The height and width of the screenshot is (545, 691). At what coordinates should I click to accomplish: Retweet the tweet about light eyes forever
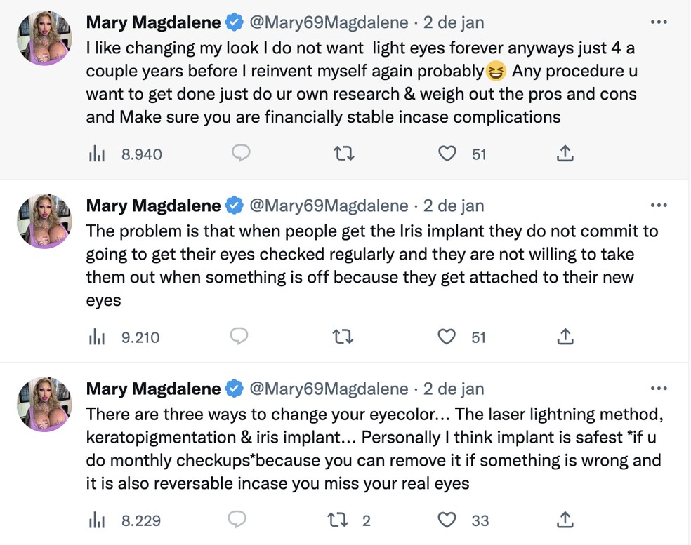click(343, 154)
